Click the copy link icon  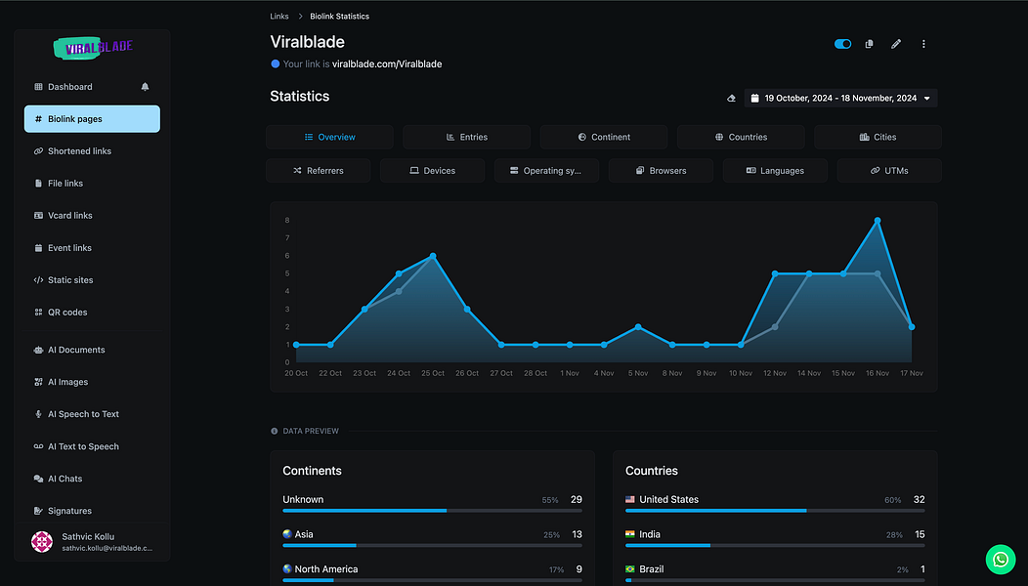(x=869, y=44)
